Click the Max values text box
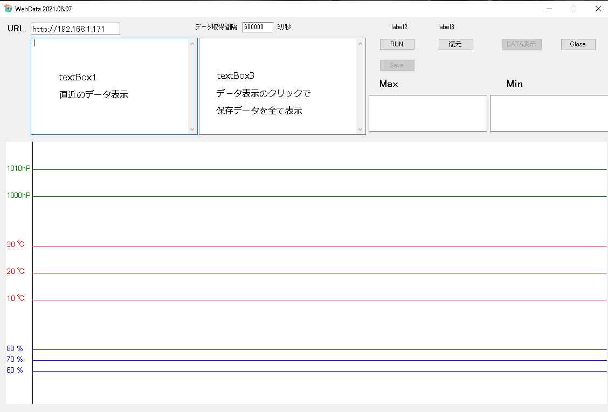Image resolution: width=608 pixels, height=412 pixels. pyautogui.click(x=427, y=113)
